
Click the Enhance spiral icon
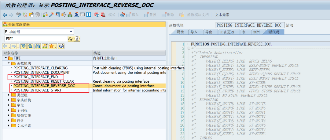pyautogui.click(x=38, y=15)
